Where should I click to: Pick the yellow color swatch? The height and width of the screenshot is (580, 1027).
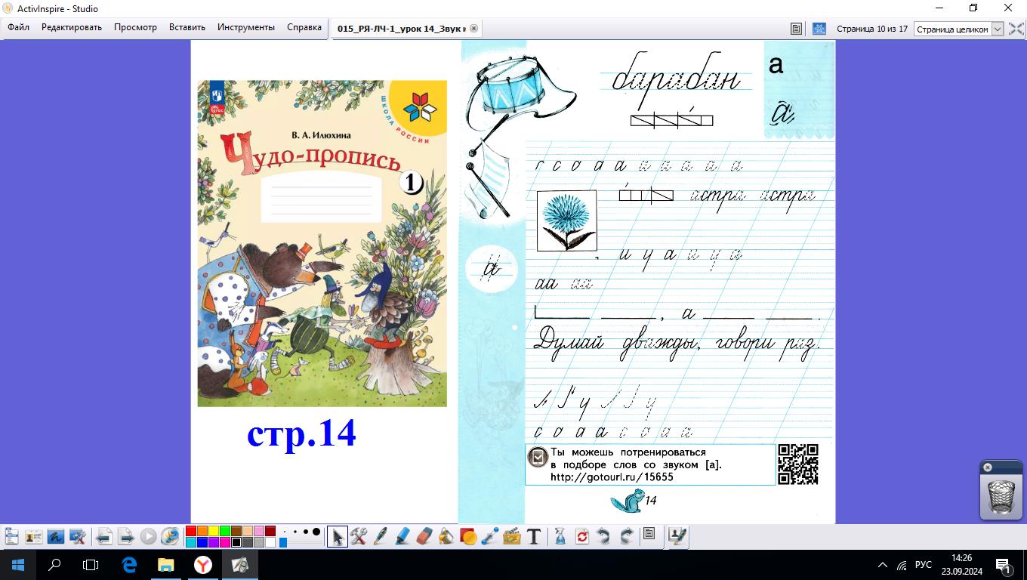click(214, 531)
